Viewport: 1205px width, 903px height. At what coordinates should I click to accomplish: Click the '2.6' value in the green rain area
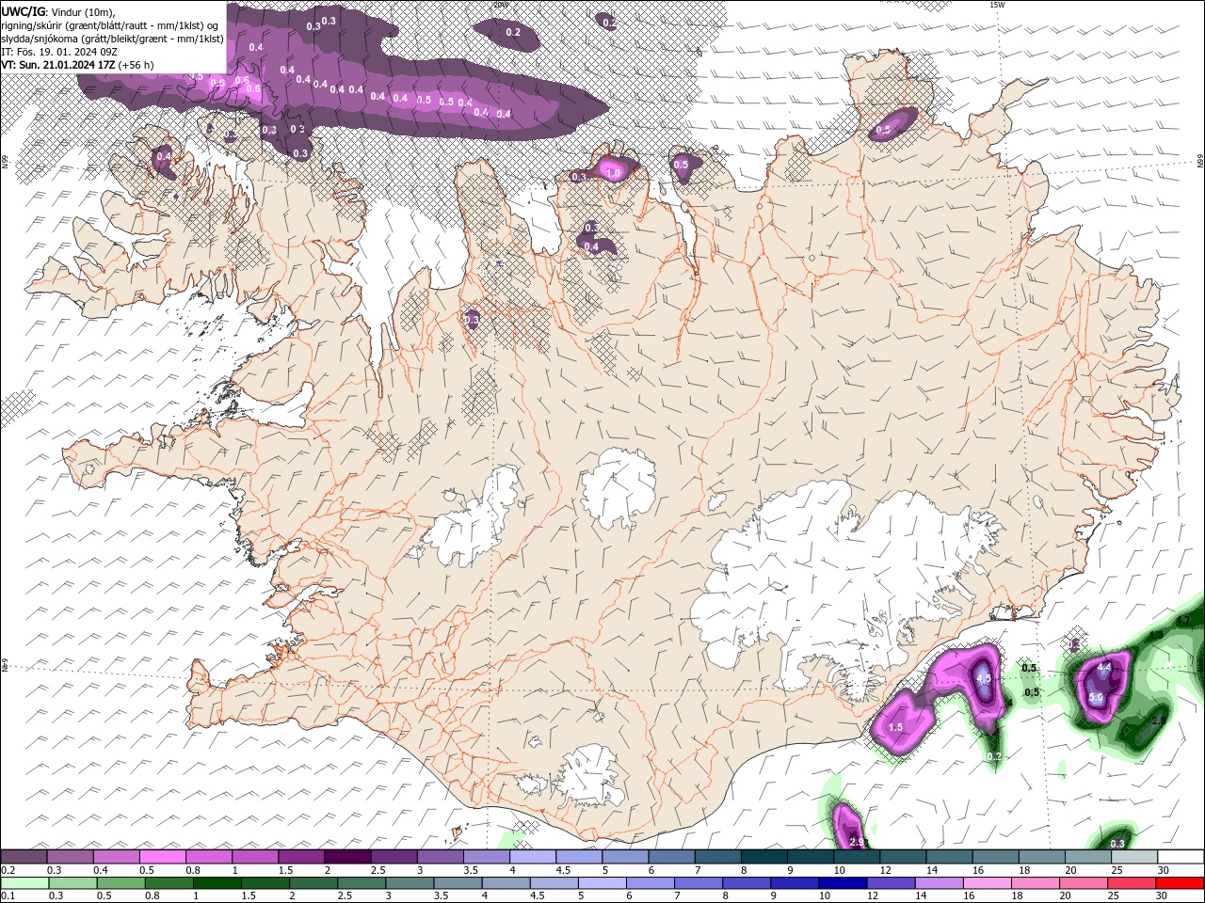pos(1159,721)
